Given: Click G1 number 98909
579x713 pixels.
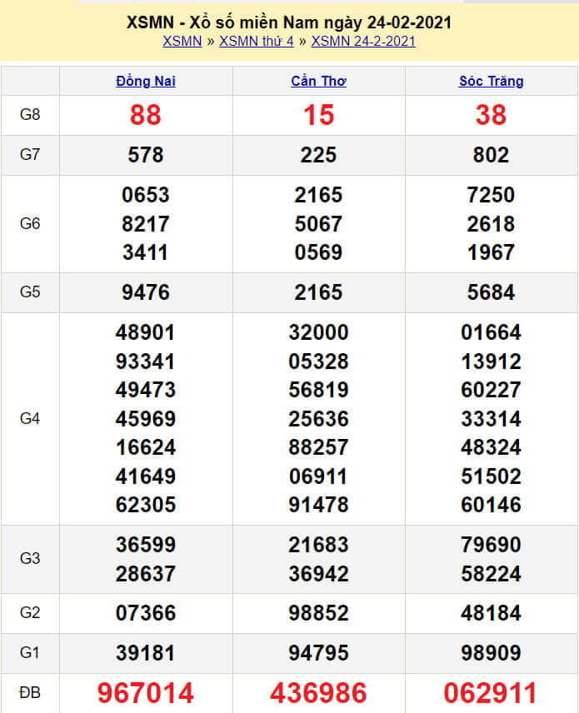Looking at the screenshot, I should click(x=492, y=653).
